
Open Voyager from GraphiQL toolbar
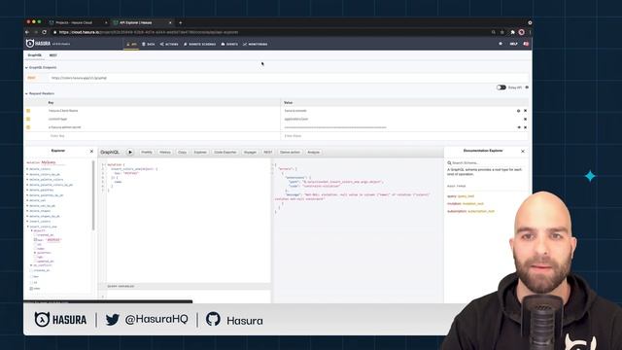(x=250, y=152)
